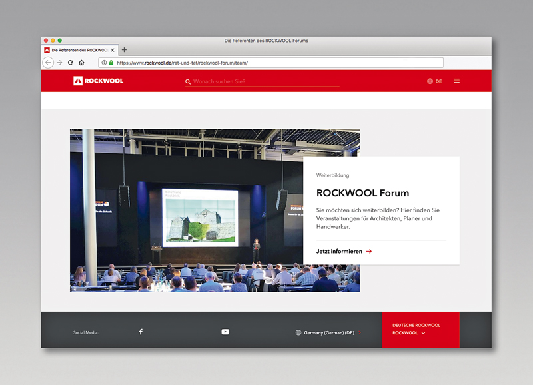Click the magnifier search icon
Screen dimensions: 533x385
188,81
